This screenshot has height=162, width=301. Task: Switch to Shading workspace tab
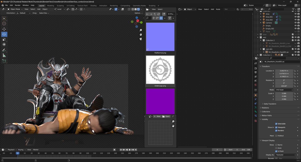pyautogui.click(x=93, y=5)
